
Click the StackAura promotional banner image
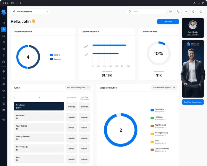pos(193,69)
